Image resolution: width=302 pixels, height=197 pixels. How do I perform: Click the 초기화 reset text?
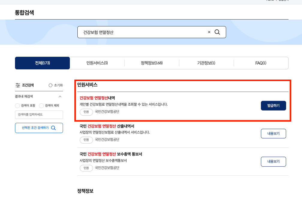(x=58, y=85)
